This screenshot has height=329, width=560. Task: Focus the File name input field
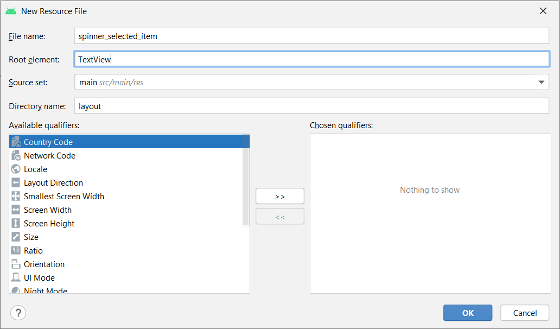(311, 36)
